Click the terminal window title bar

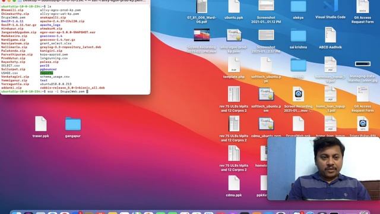[x=75, y=1]
